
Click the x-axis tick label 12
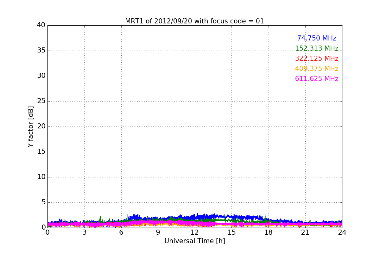pyautogui.click(x=195, y=232)
